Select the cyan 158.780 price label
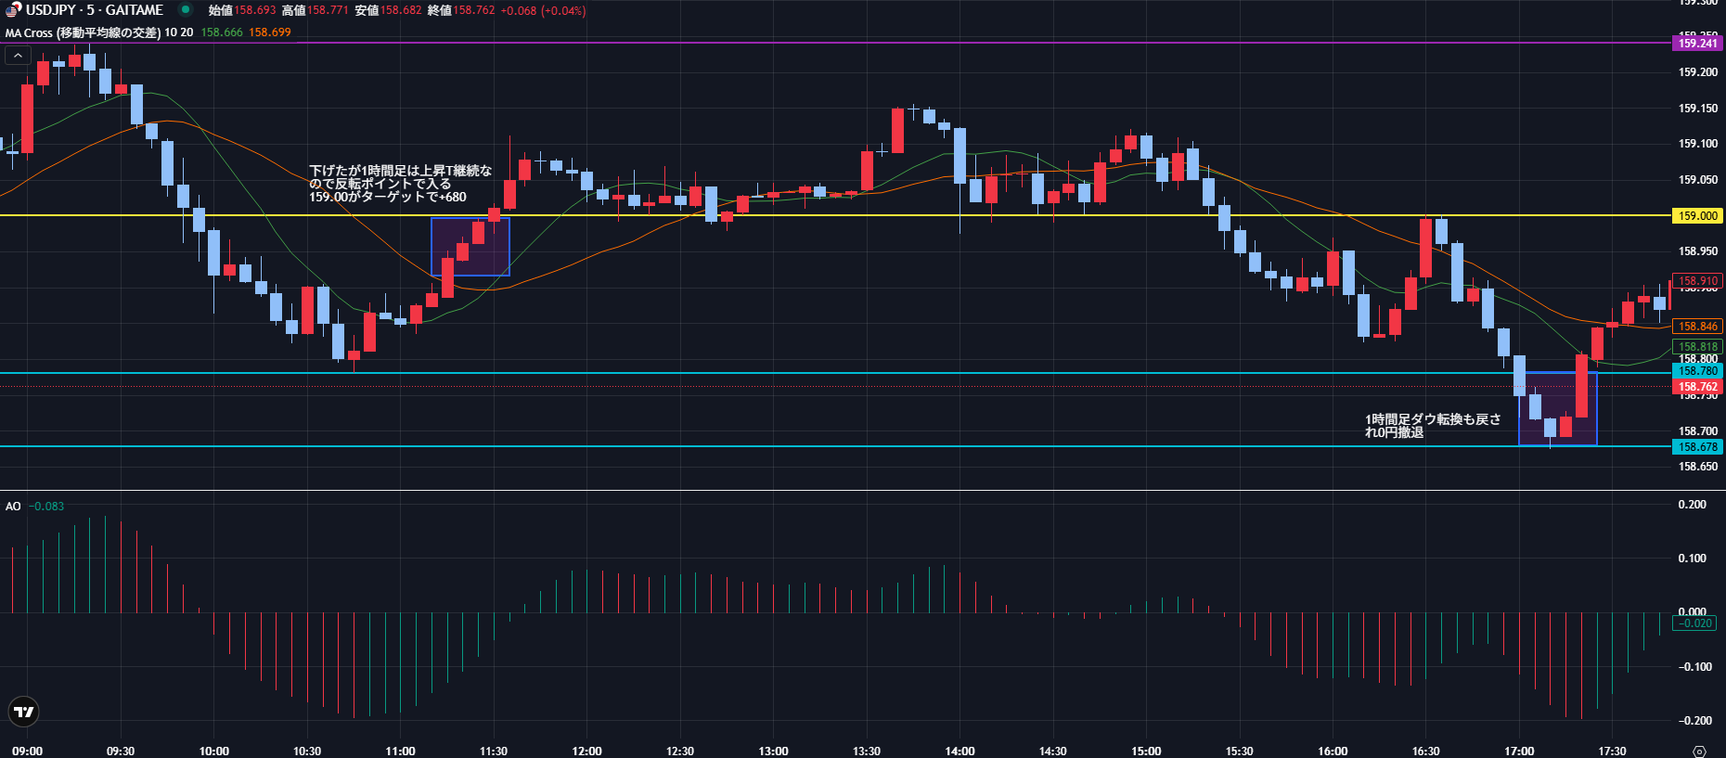Viewport: 1726px width, 758px height. tap(1697, 371)
